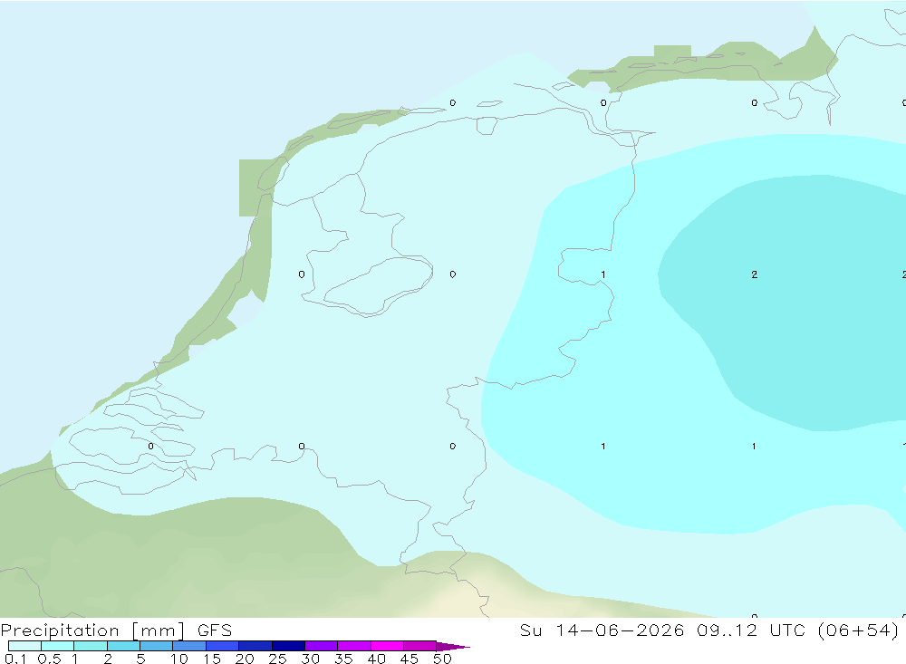Click the arrow tip above 50 mm
Viewport: 906px width, 664px height.
(453, 646)
